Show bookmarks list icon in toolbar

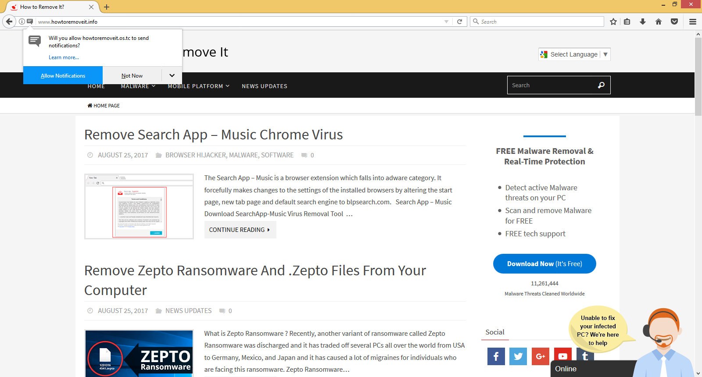[627, 21]
